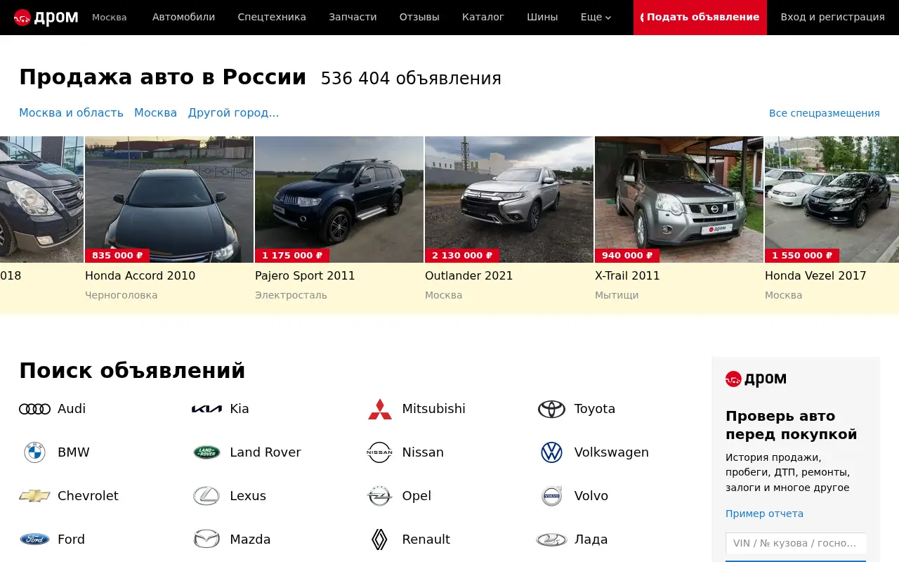899x562 pixels.
Task: Click the Kia logo icon
Action: pyautogui.click(x=206, y=409)
